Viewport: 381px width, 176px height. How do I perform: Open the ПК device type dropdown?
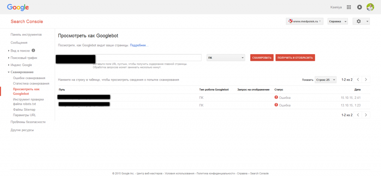click(226, 58)
